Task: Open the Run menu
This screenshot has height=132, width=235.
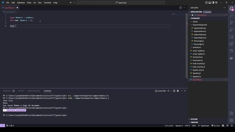Action: point(40,3)
